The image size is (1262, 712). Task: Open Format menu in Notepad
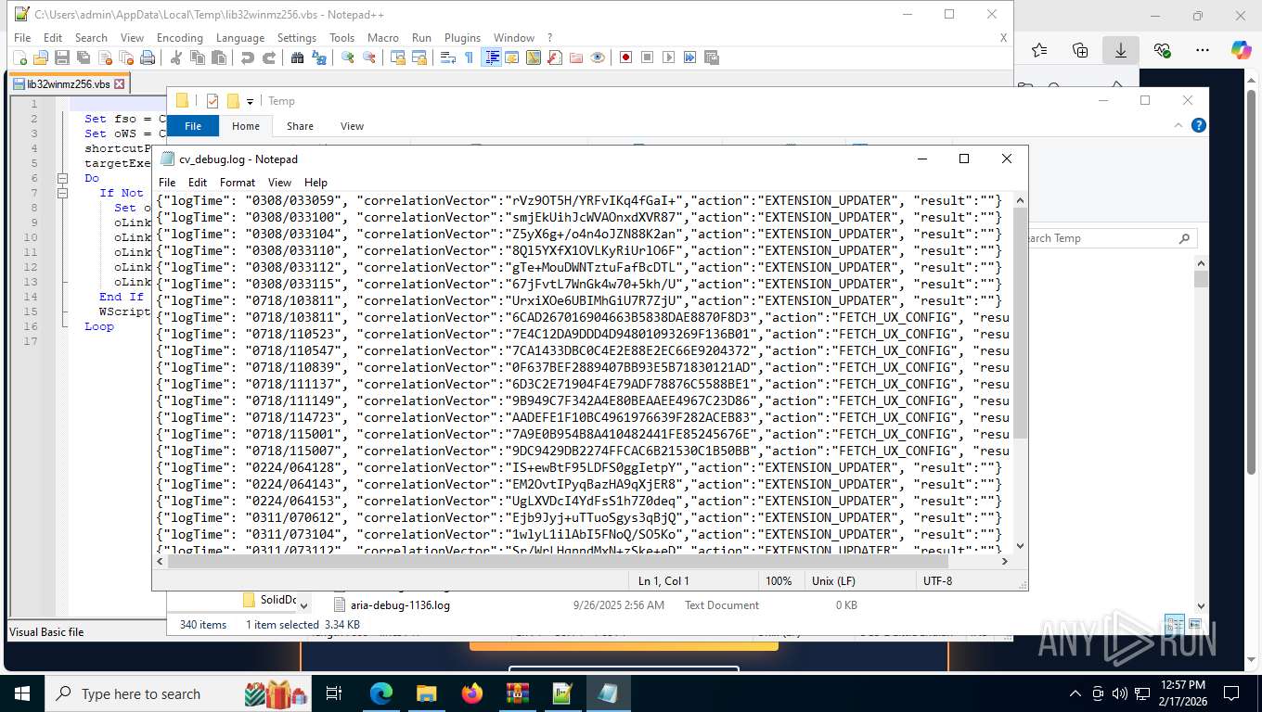click(x=238, y=183)
